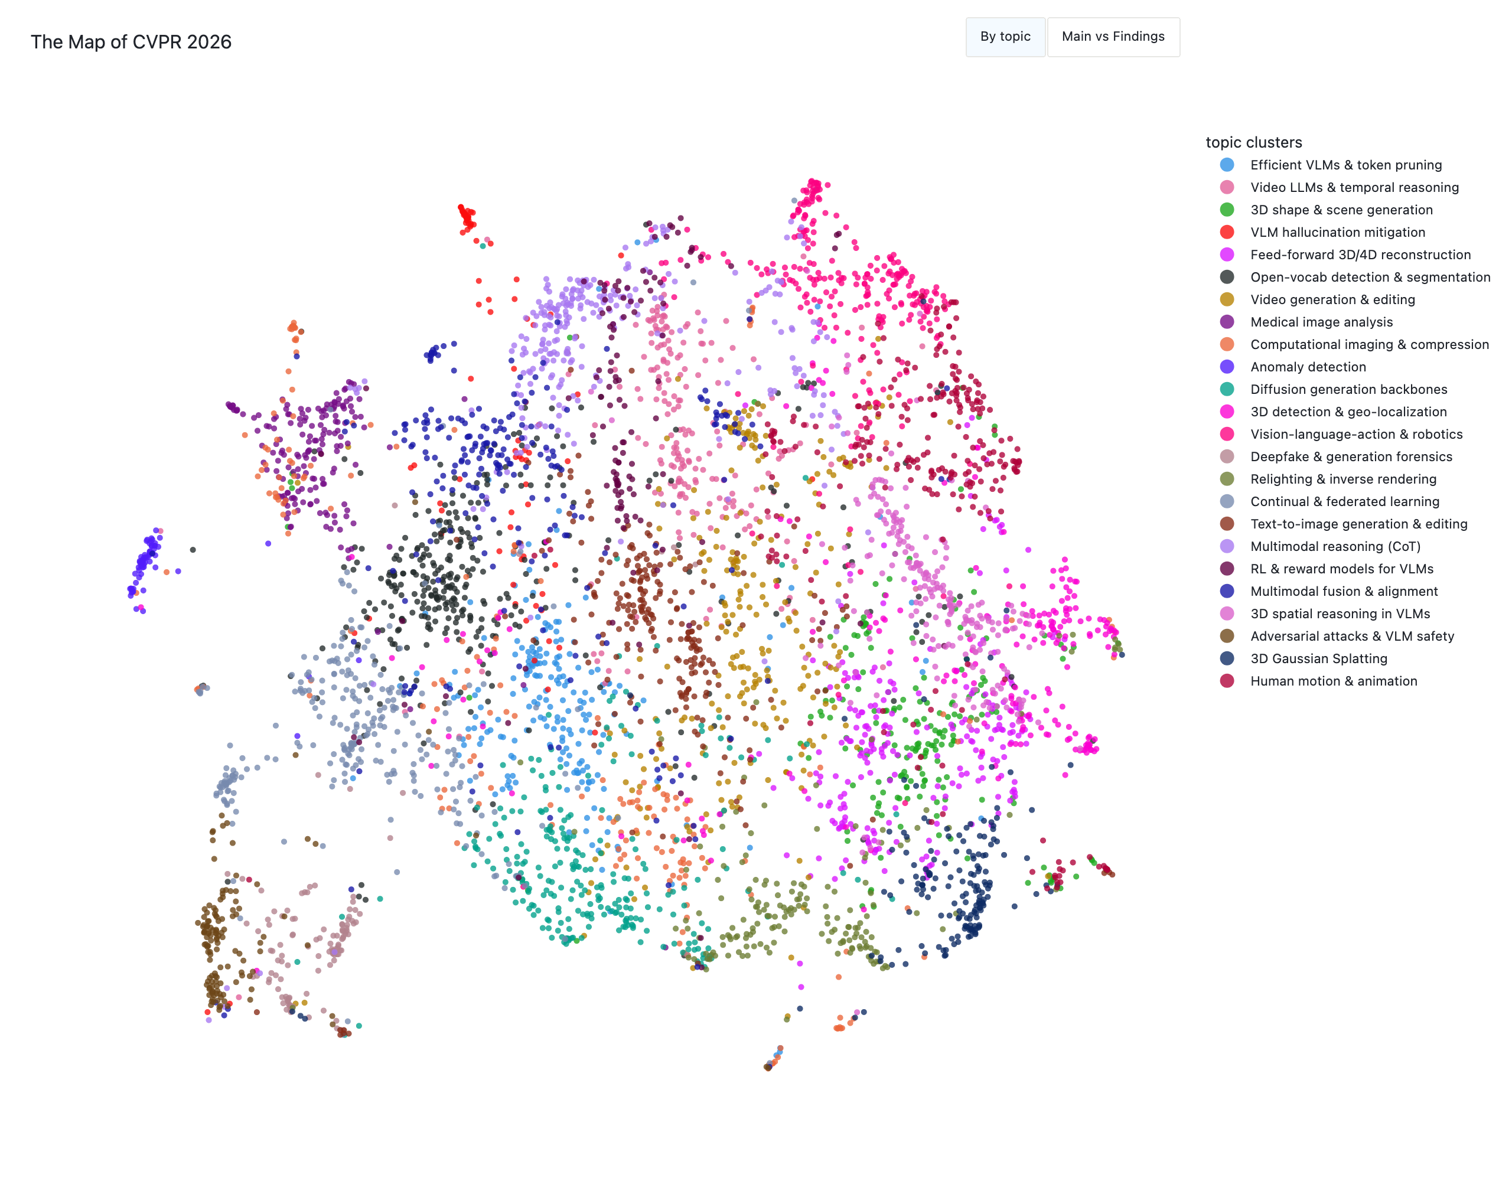Click Multimodal fusion & alignment legend entry
This screenshot has height=1181, width=1512.
(1328, 591)
